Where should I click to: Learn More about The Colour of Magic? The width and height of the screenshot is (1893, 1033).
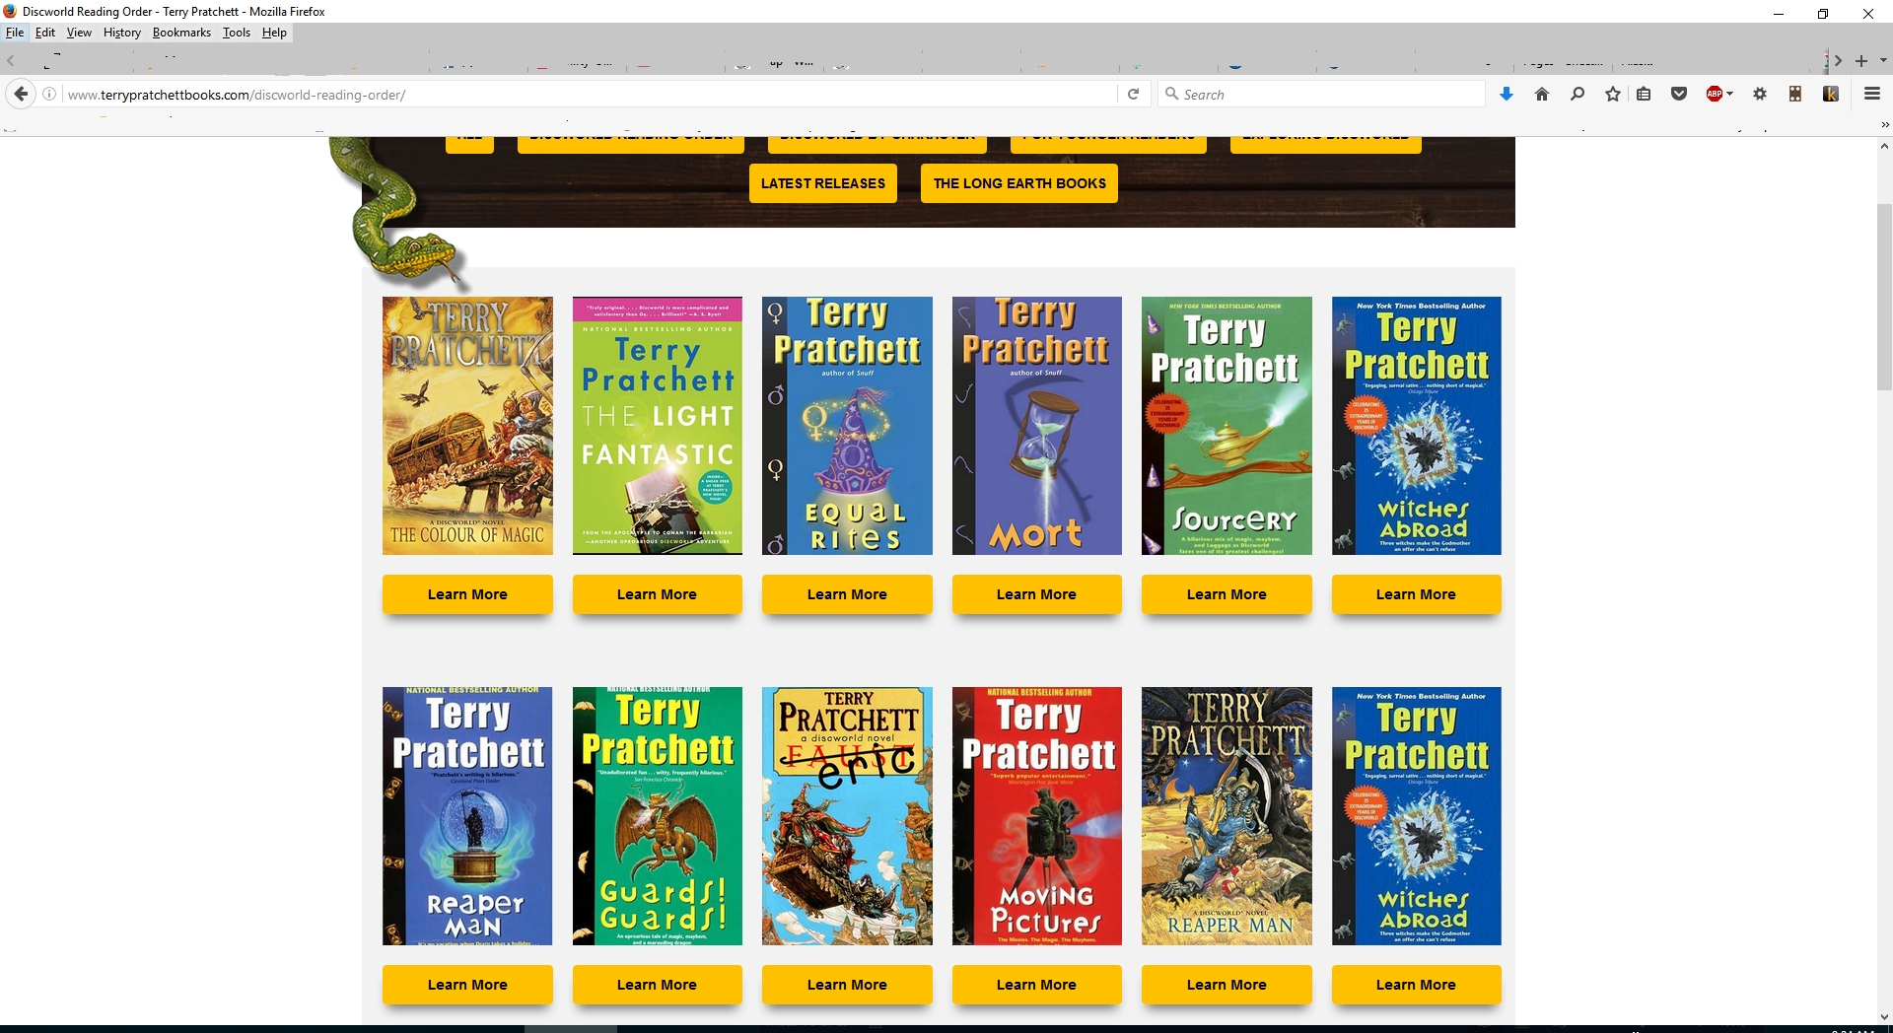[x=467, y=594]
